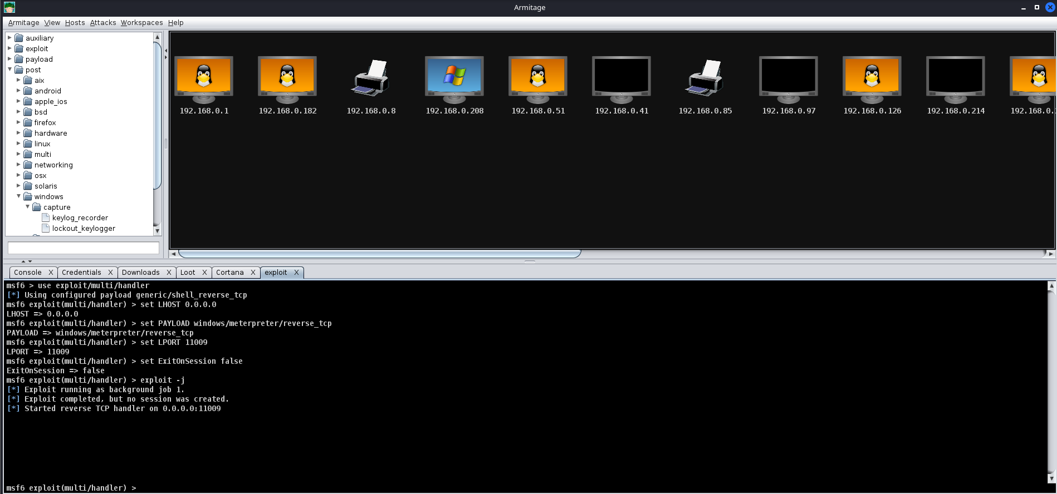Open the Attacks menu
The image size is (1057, 494).
103,23
